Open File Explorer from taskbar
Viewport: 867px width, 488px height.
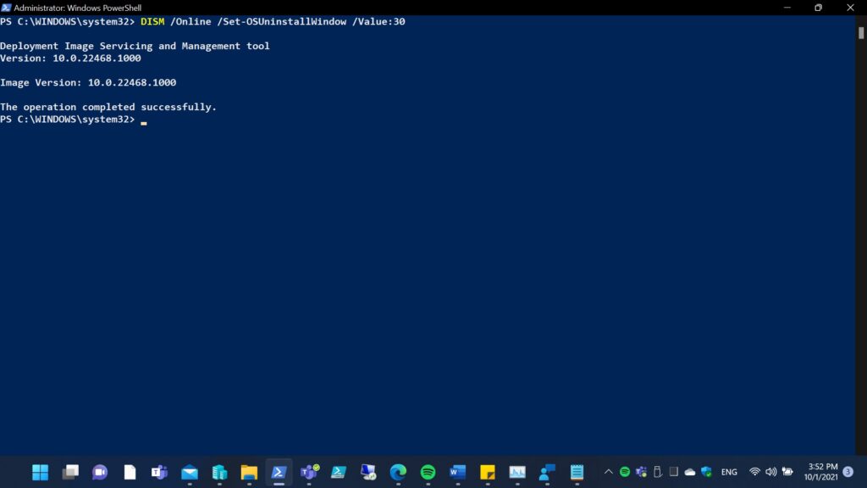click(249, 472)
